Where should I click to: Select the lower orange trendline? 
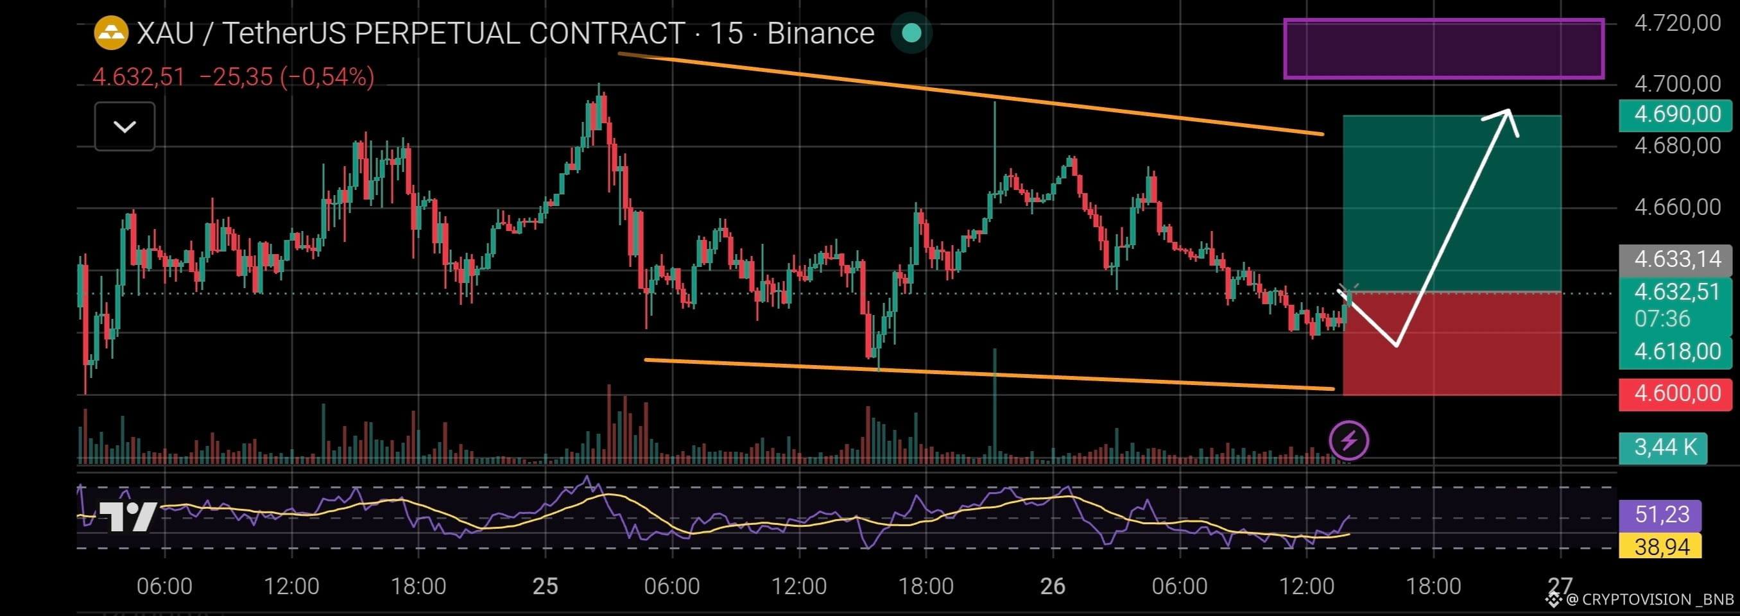point(990,374)
